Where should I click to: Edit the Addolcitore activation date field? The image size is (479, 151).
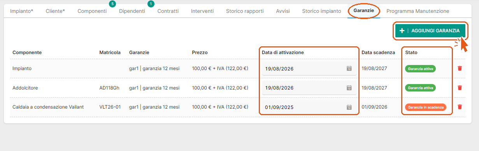(309, 88)
